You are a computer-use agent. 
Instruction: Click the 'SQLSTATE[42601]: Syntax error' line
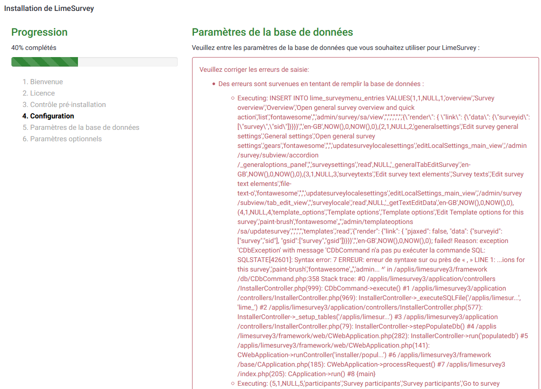click(381, 260)
